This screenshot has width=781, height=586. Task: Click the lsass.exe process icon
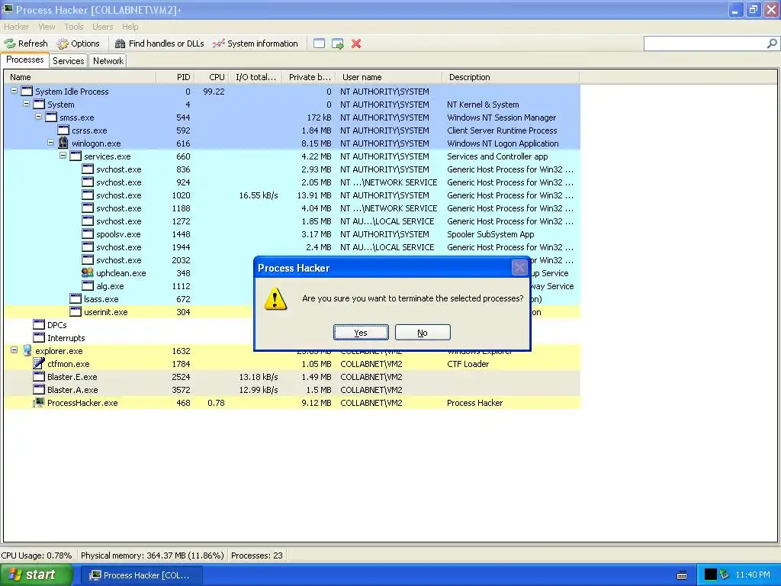pos(76,298)
